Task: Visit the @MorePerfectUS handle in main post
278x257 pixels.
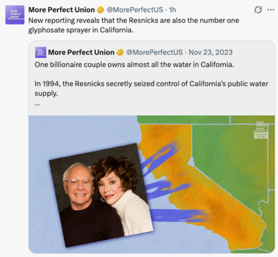Action: click(x=135, y=10)
